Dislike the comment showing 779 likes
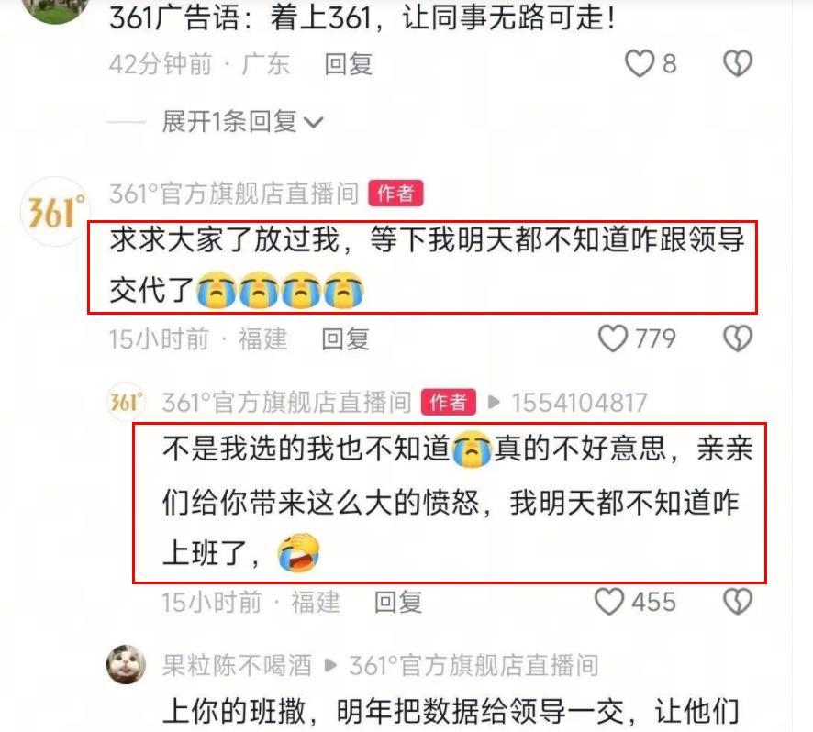The image size is (813, 732). pyautogui.click(x=738, y=338)
